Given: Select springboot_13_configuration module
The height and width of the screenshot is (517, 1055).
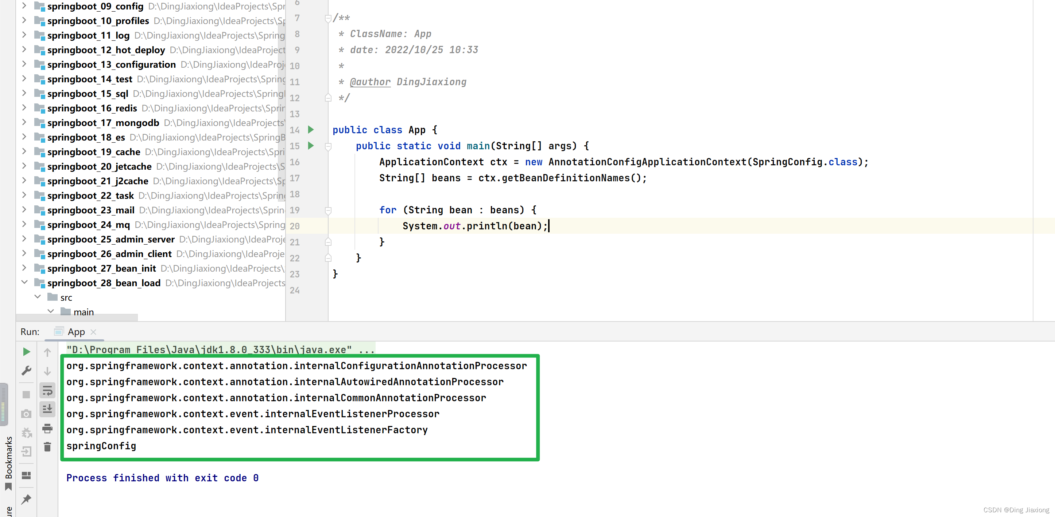Looking at the screenshot, I should (111, 65).
